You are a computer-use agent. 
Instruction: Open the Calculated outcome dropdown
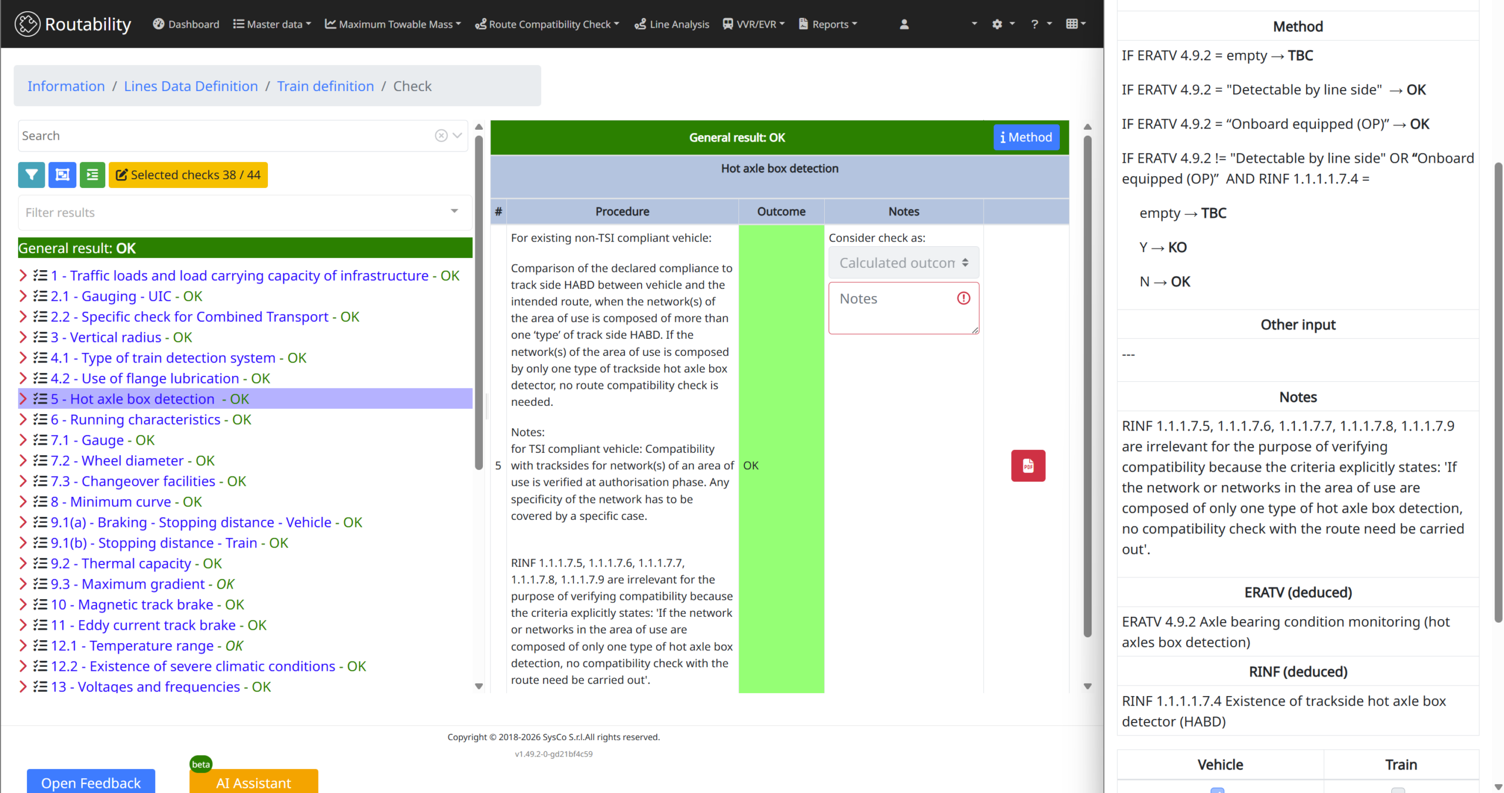(903, 263)
